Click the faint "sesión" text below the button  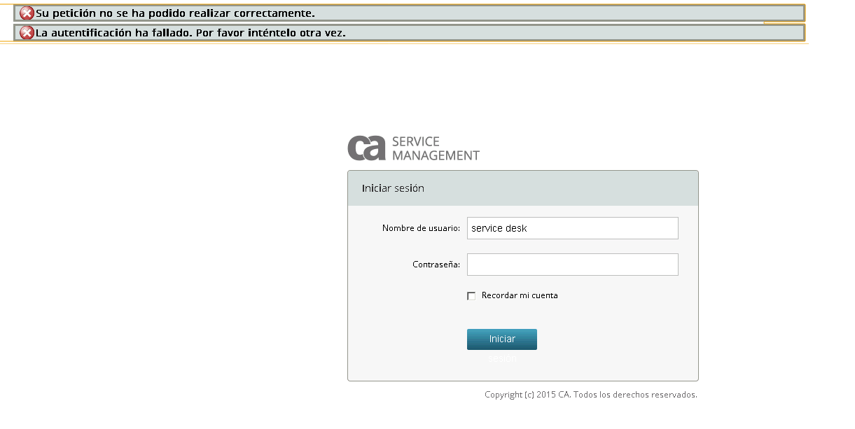[x=503, y=358]
